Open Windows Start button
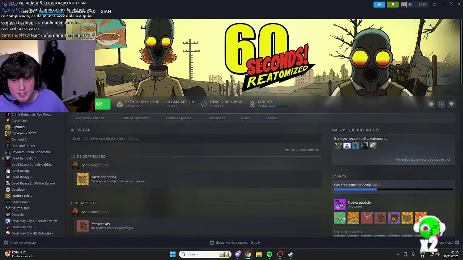 click(173, 254)
